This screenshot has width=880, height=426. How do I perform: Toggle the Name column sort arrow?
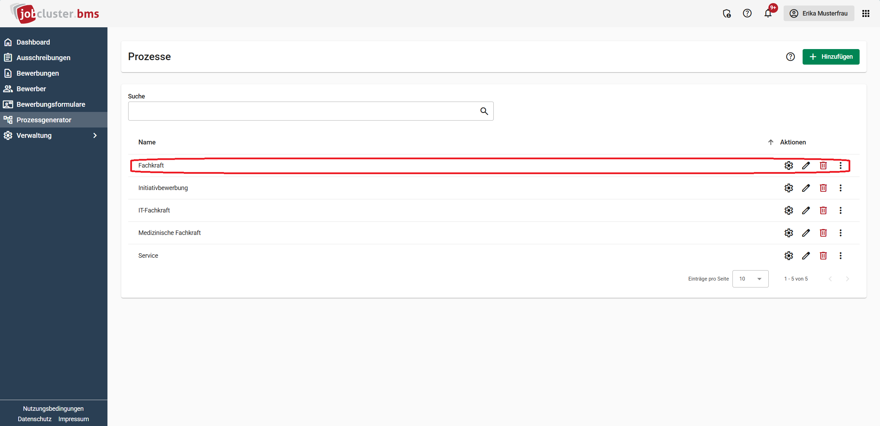[770, 142]
